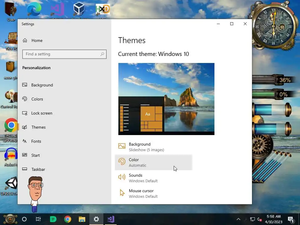The image size is (300, 225).
Task: Click the Lock screen icon in sidebar
Action: pyautogui.click(x=25, y=113)
